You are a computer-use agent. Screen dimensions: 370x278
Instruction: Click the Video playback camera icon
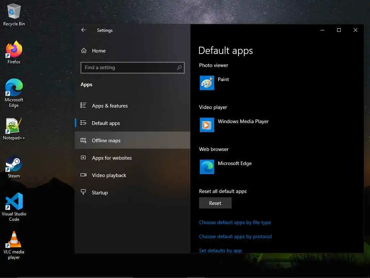tap(83, 175)
